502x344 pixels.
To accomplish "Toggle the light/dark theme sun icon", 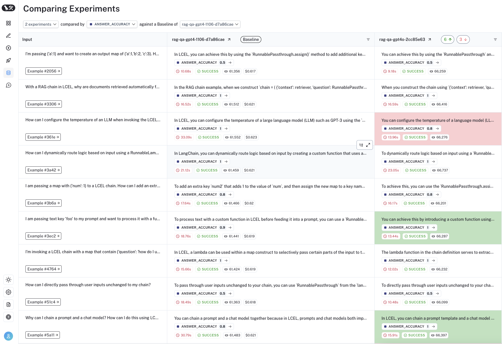I will (x=8, y=280).
